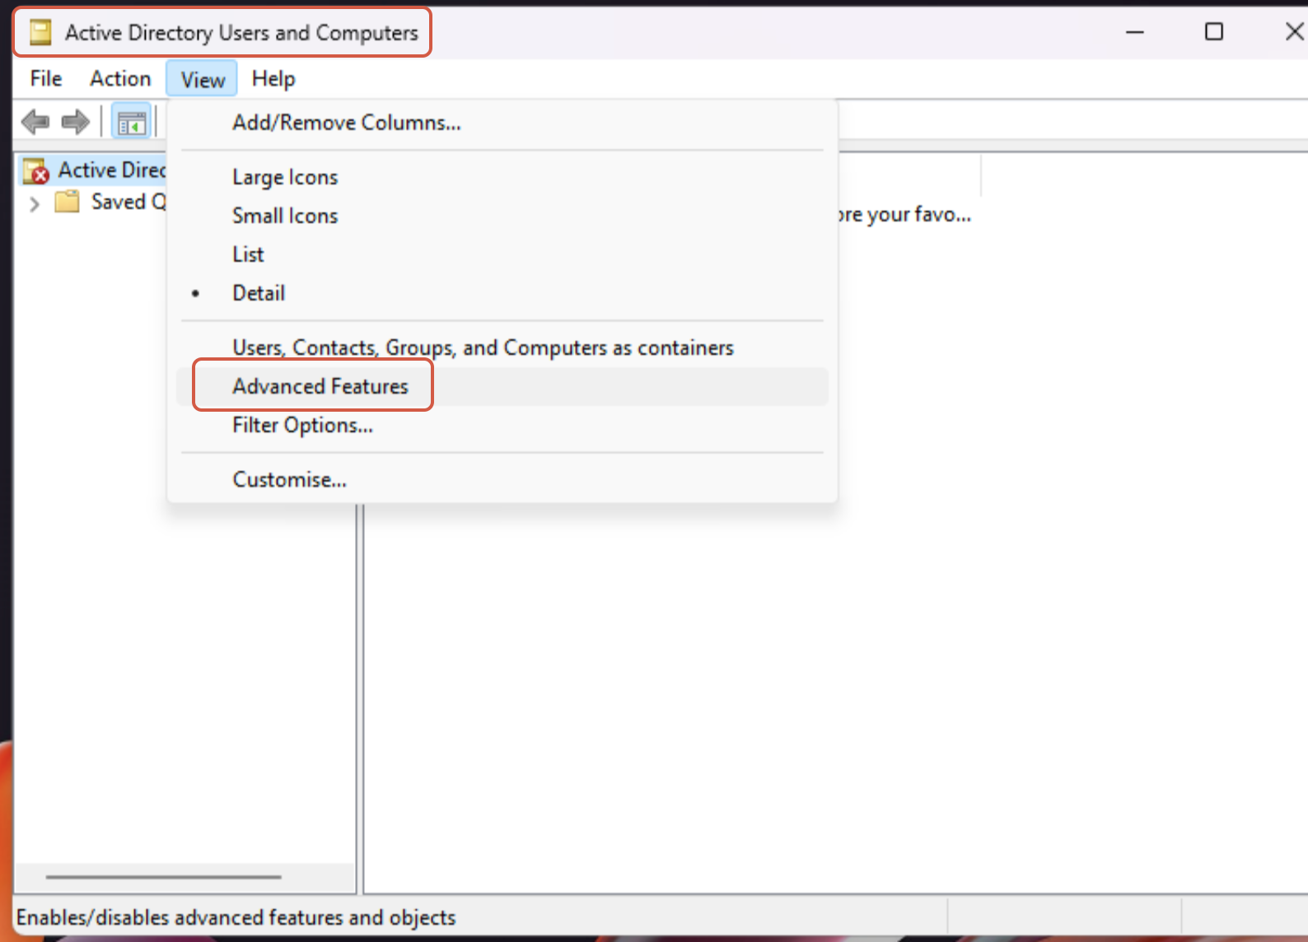Open Customise... view settings
1308x942 pixels.
click(x=502, y=479)
